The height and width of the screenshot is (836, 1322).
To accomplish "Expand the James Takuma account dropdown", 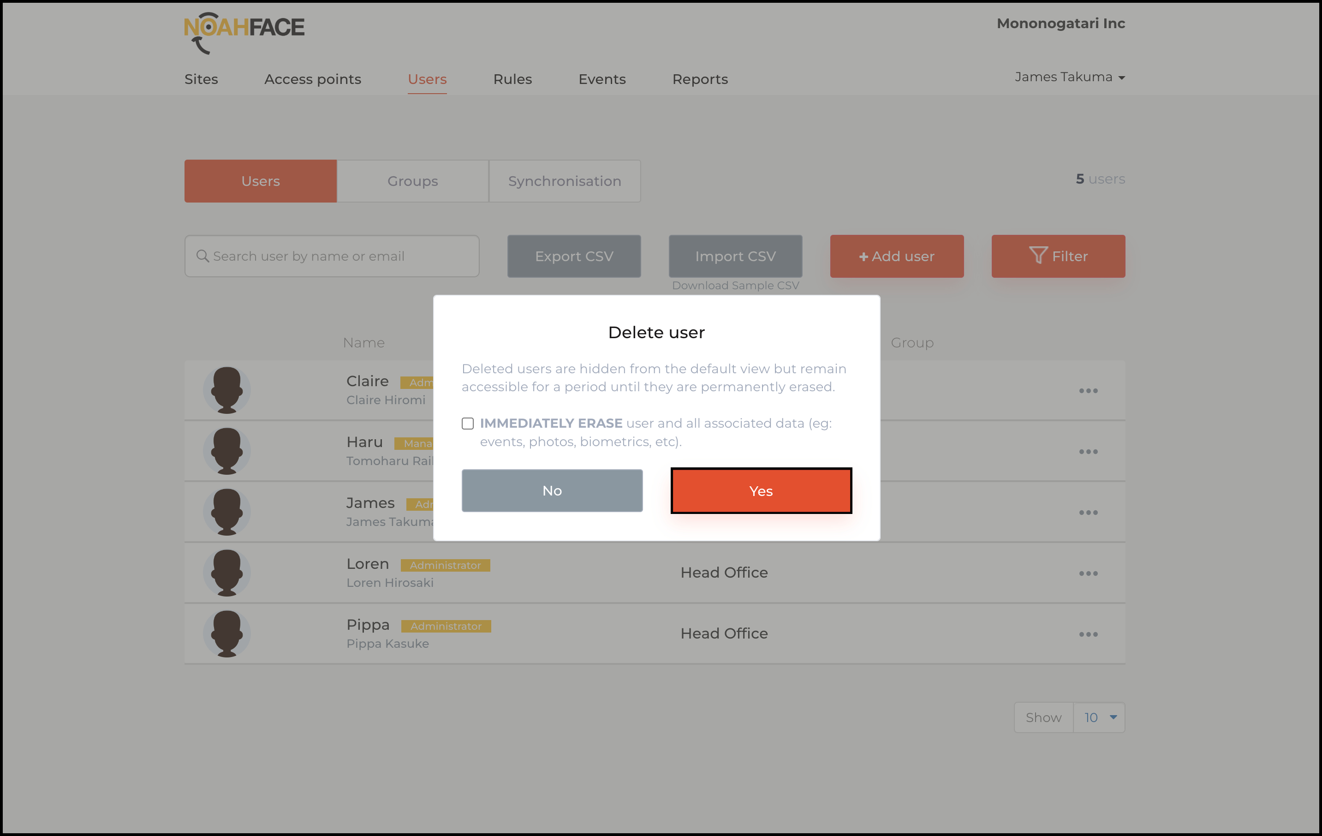I will click(x=1069, y=78).
